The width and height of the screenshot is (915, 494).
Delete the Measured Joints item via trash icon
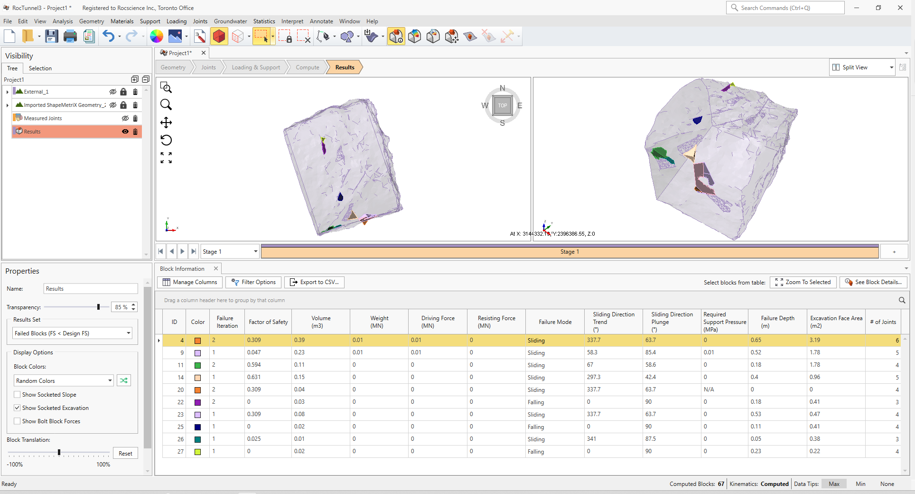(135, 118)
